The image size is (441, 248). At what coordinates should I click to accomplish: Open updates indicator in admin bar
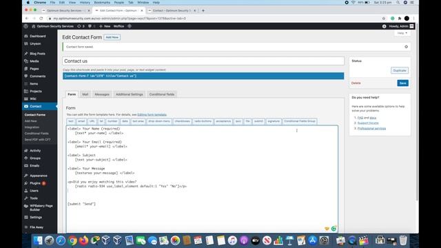click(x=81, y=26)
